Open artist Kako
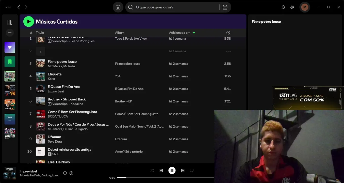The height and width of the screenshot is (183, 344). pyautogui.click(x=51, y=79)
